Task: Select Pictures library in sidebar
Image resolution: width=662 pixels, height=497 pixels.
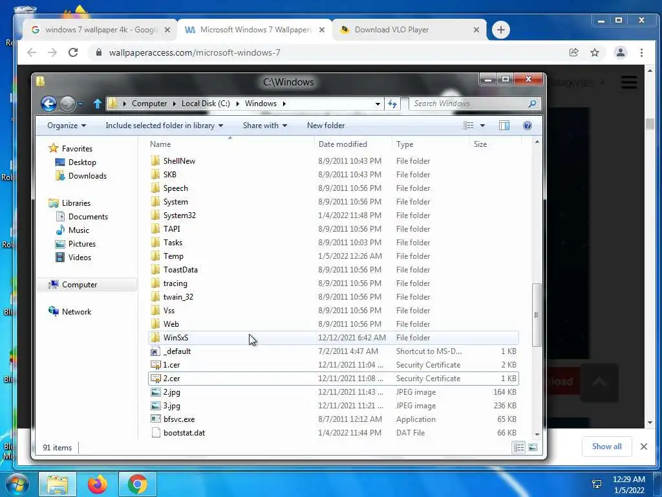Action: pos(82,244)
